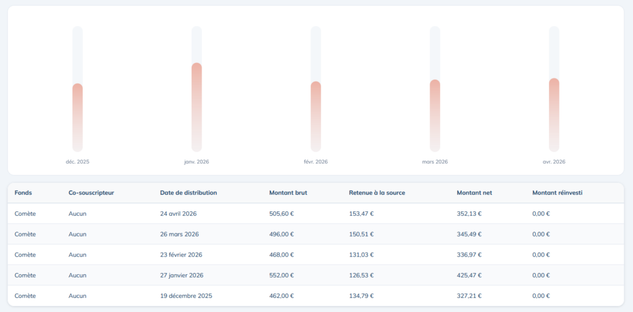Sort by Montant brut column
Image resolution: width=633 pixels, height=312 pixels.
288,193
